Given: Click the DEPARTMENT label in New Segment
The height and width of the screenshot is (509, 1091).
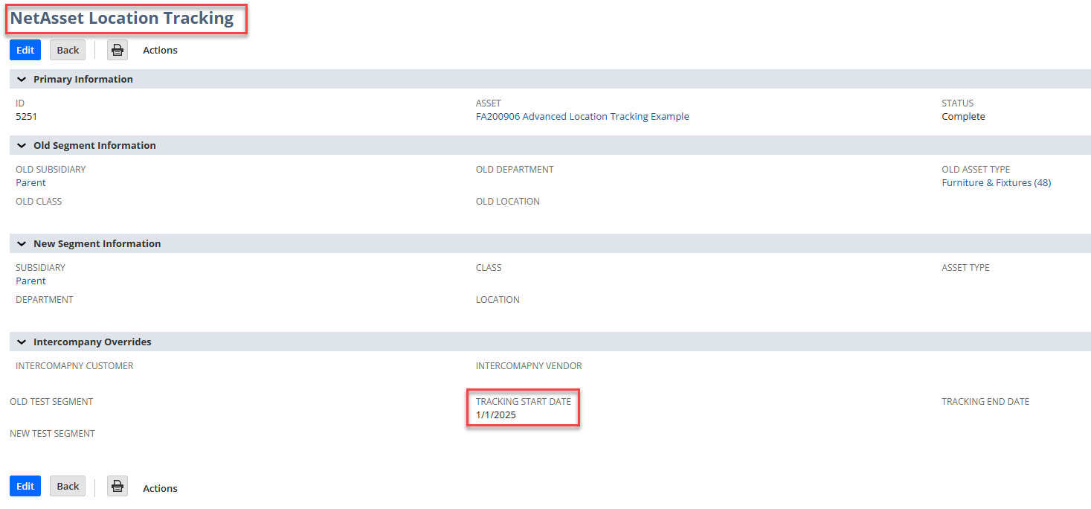Looking at the screenshot, I should coord(45,299).
